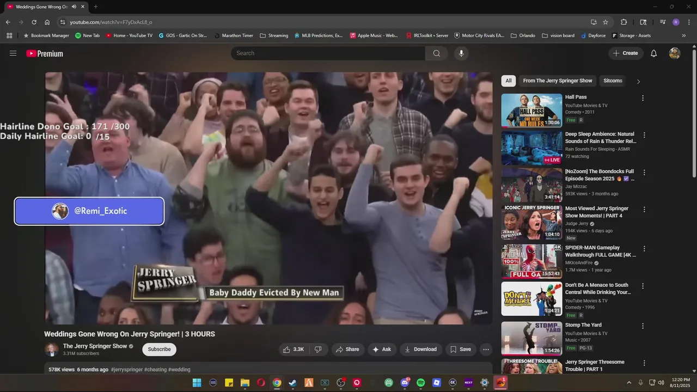Open the bookmarks apps grid icon
Viewport: 697px width, 392px height.
9,35
